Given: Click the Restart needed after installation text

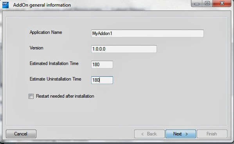Looking at the screenshot, I should [x=65, y=96].
